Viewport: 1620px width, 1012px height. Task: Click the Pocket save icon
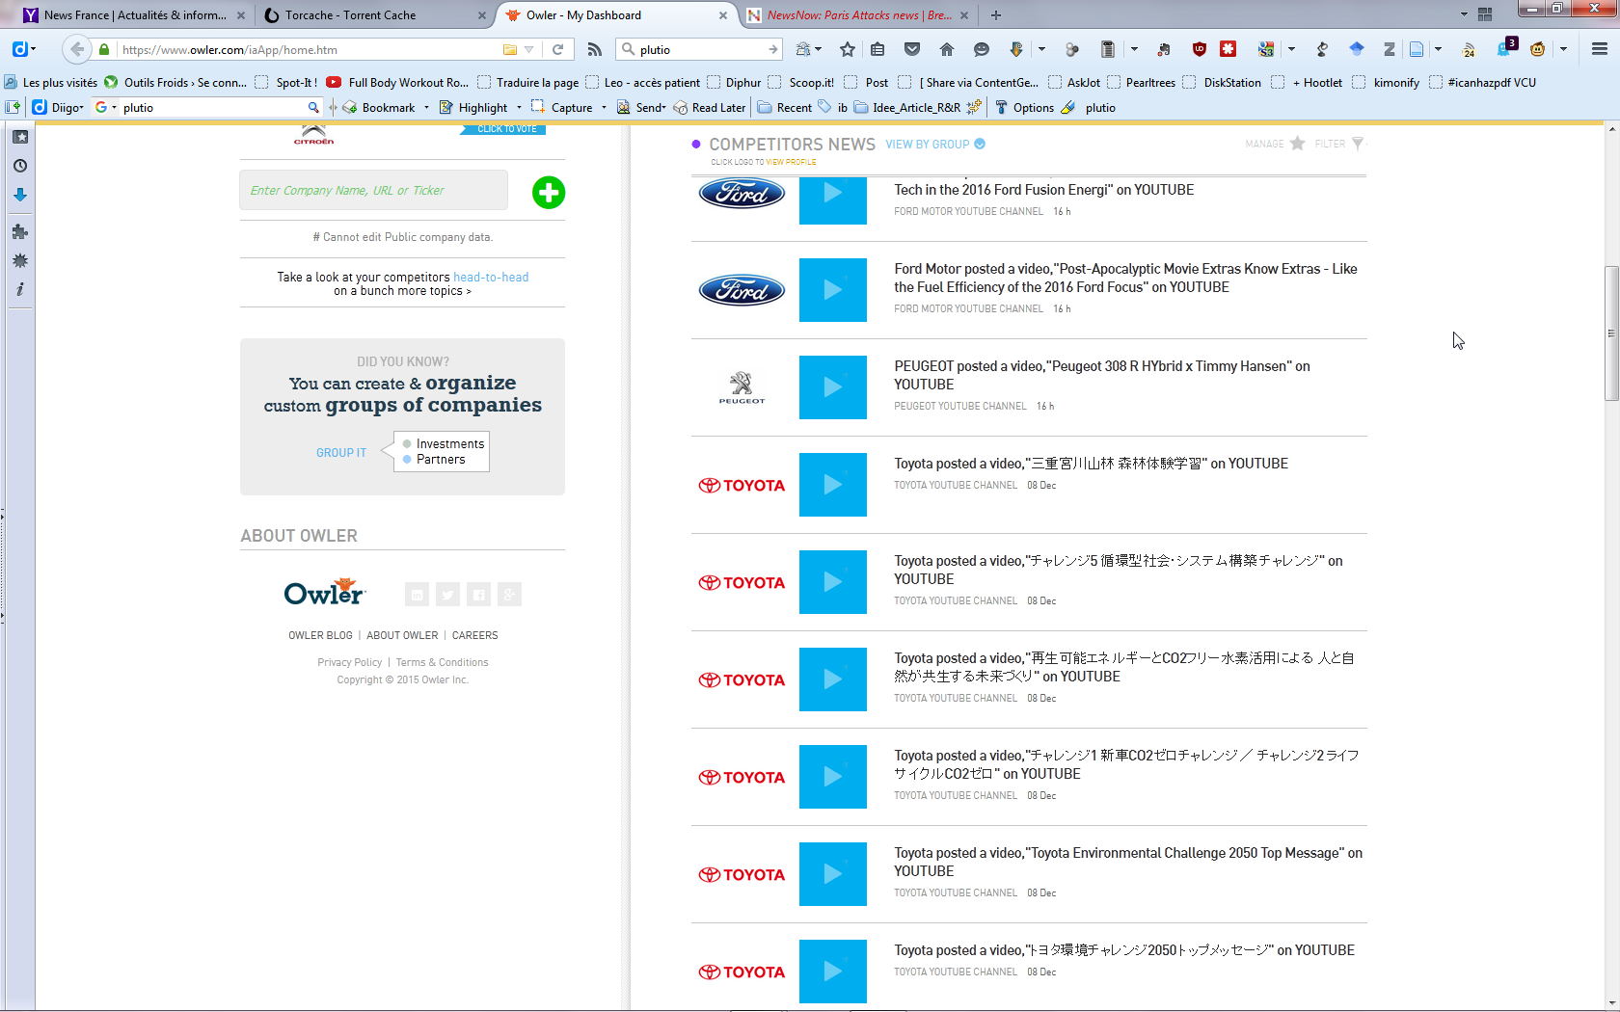[912, 49]
